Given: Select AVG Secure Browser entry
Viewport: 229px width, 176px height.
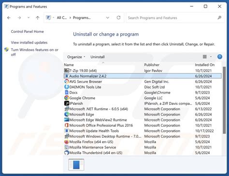Looking at the screenshot, I should (x=86, y=82).
